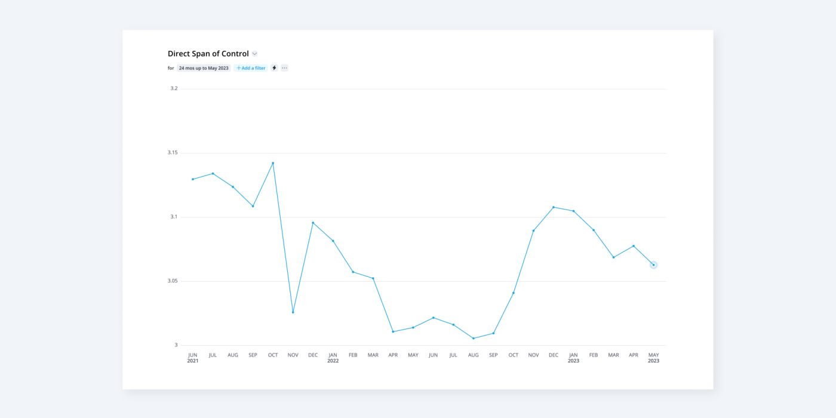
Task: Select the December 2021 data point
Action: pos(313,223)
